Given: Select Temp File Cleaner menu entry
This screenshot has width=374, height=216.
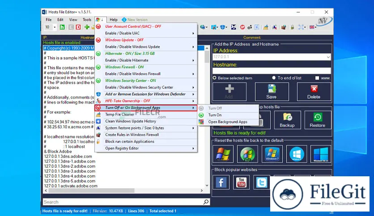Looking at the screenshot, I should 146,114.
